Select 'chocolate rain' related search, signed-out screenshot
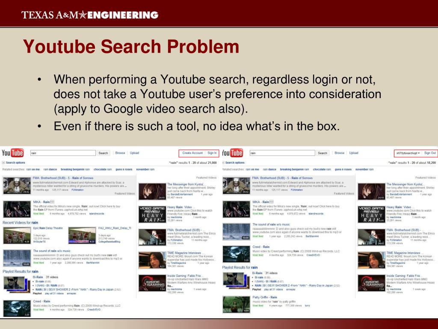438x329 pixels. 103,169
